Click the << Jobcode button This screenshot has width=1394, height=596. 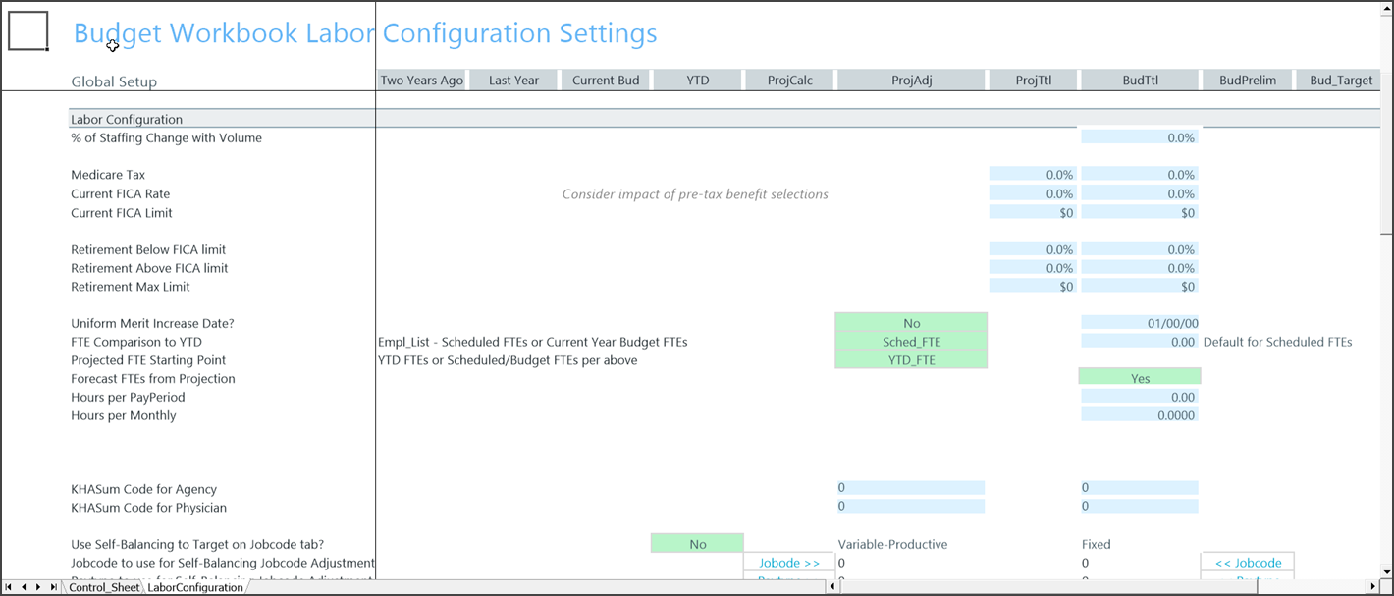(1248, 563)
